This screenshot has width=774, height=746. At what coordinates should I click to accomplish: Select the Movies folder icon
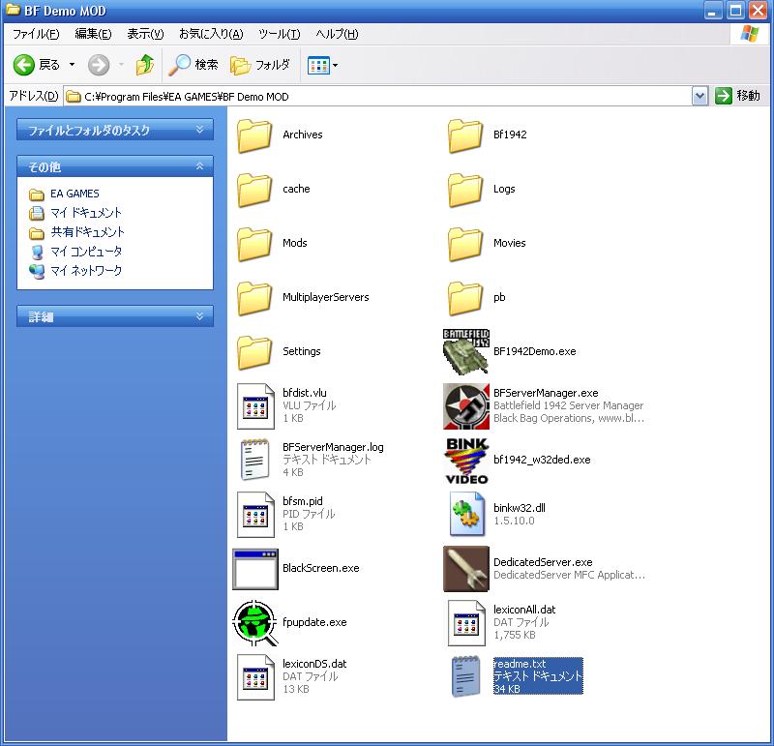pyautogui.click(x=465, y=244)
